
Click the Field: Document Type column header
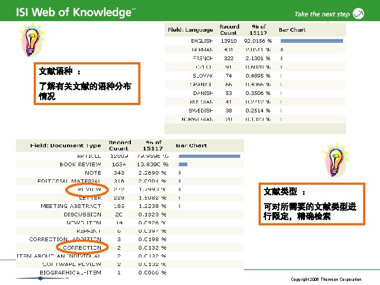[65, 146]
